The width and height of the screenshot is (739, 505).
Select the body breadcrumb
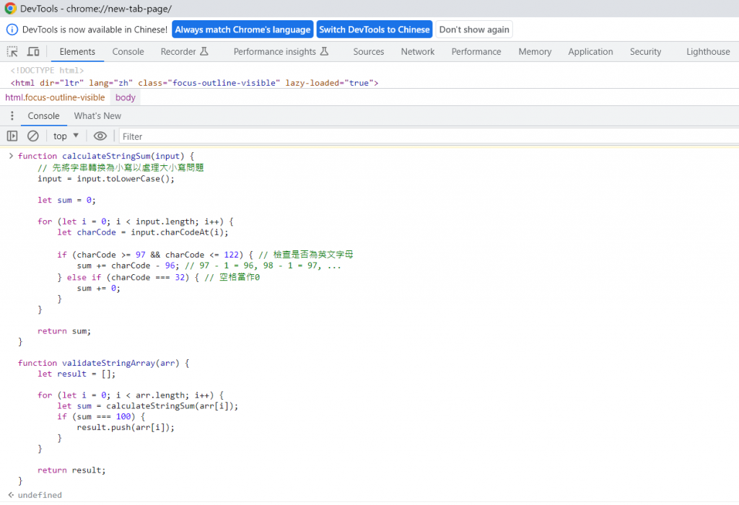[126, 97]
